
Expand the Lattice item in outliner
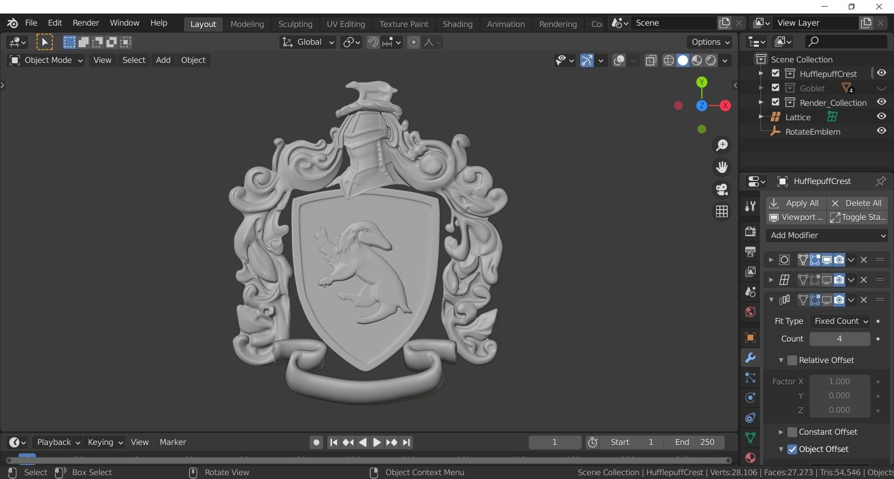(761, 116)
